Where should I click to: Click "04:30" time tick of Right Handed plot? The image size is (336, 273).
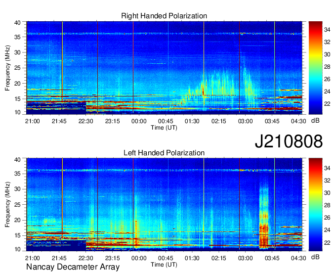click(298, 121)
